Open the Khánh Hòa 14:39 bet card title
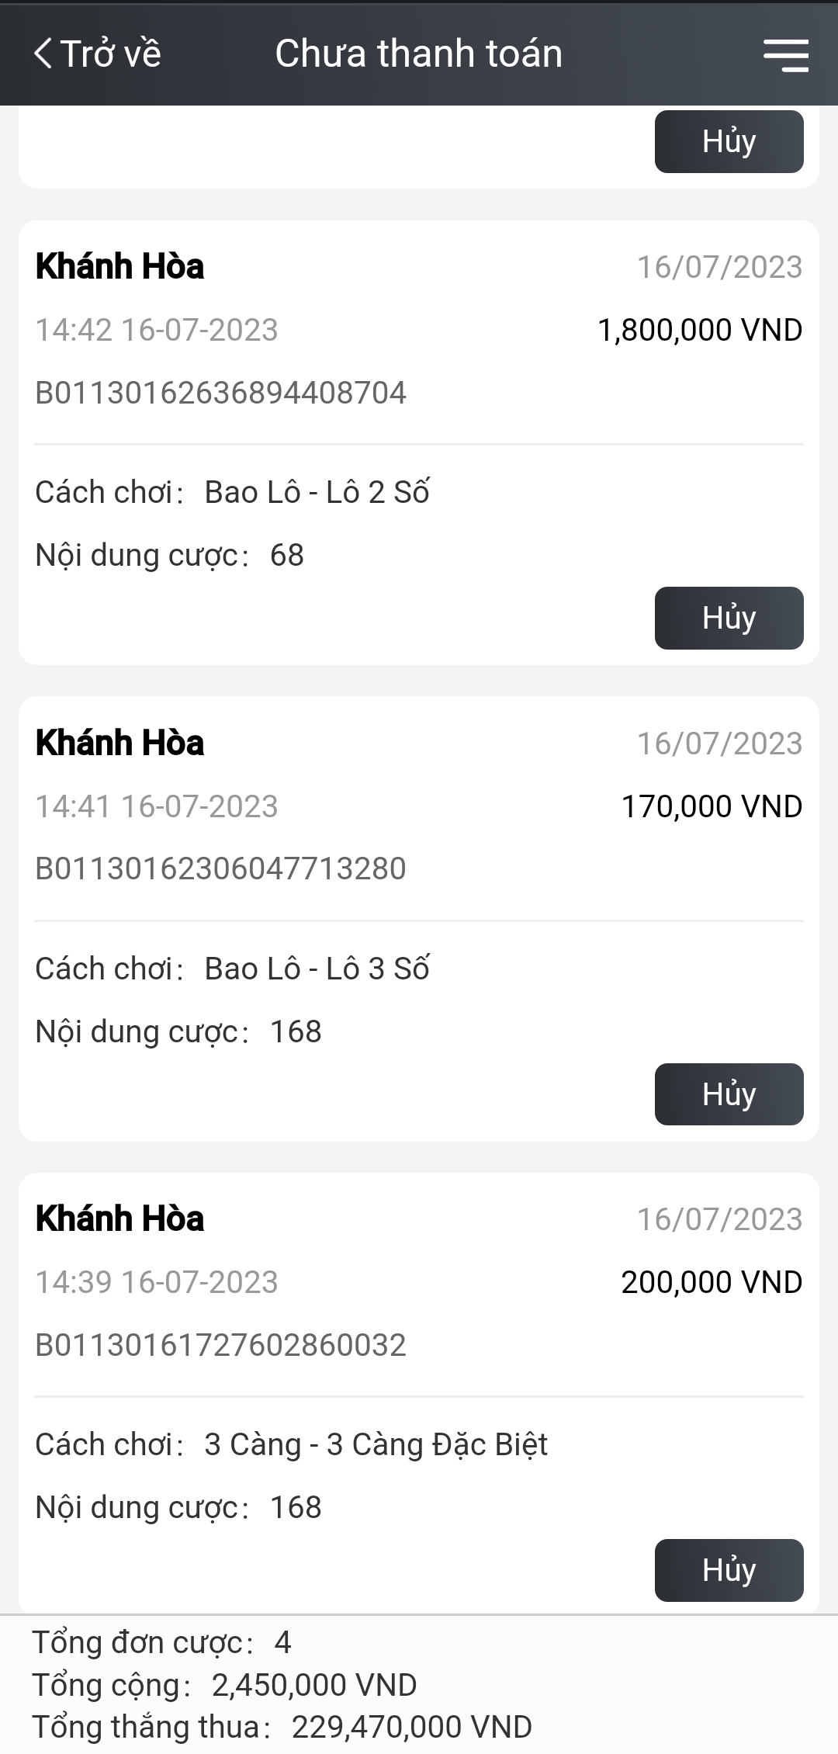Image resolution: width=838 pixels, height=1754 pixels. tap(119, 1218)
